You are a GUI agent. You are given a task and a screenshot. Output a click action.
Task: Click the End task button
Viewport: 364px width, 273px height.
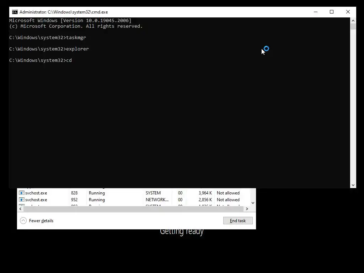click(x=238, y=221)
